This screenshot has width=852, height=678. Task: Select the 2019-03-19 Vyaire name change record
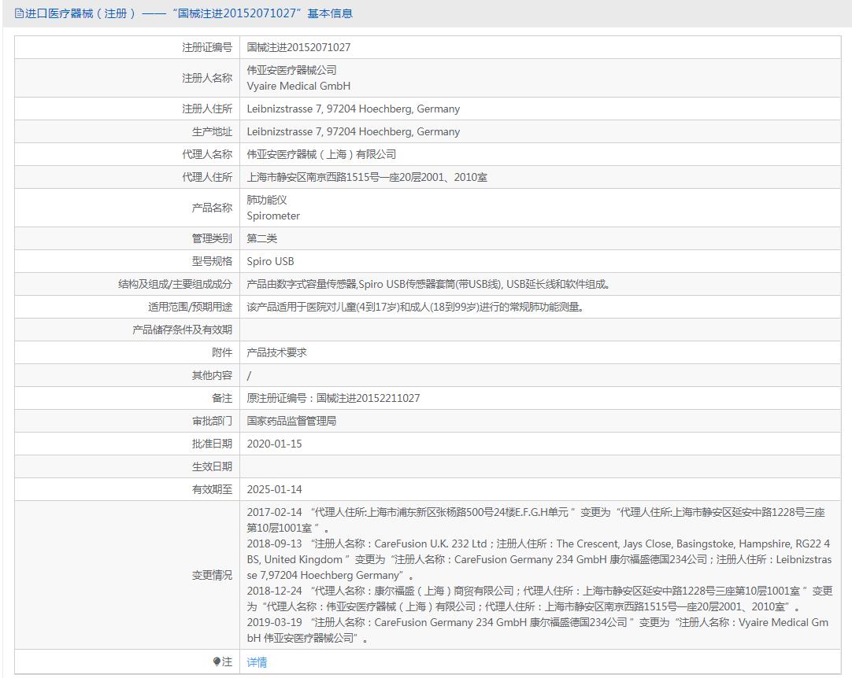pos(538,630)
